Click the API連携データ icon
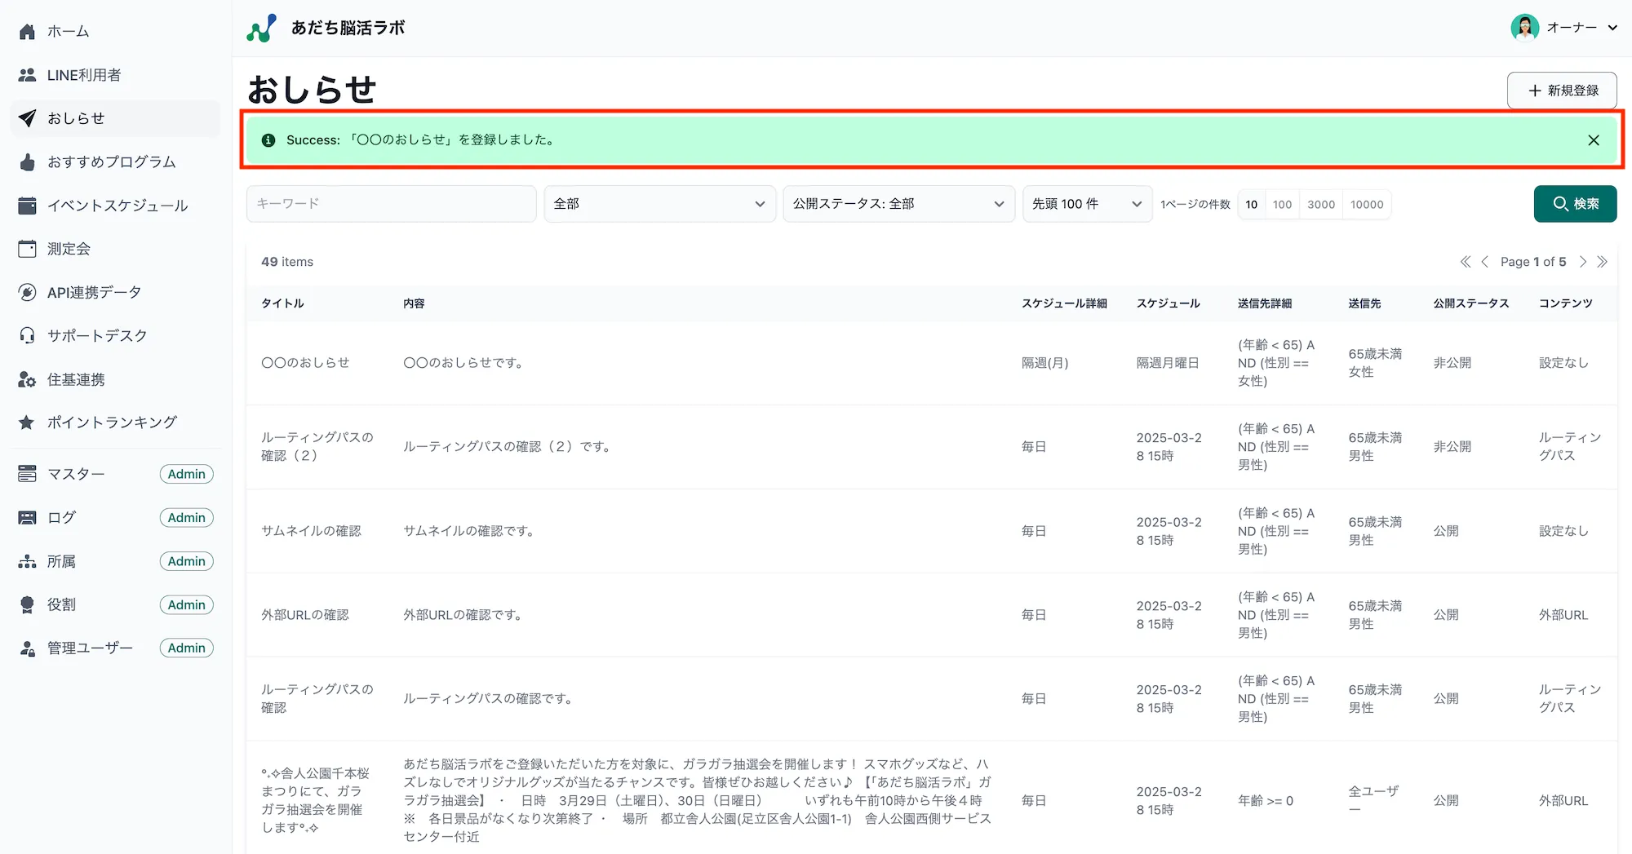The width and height of the screenshot is (1632, 854). click(26, 292)
